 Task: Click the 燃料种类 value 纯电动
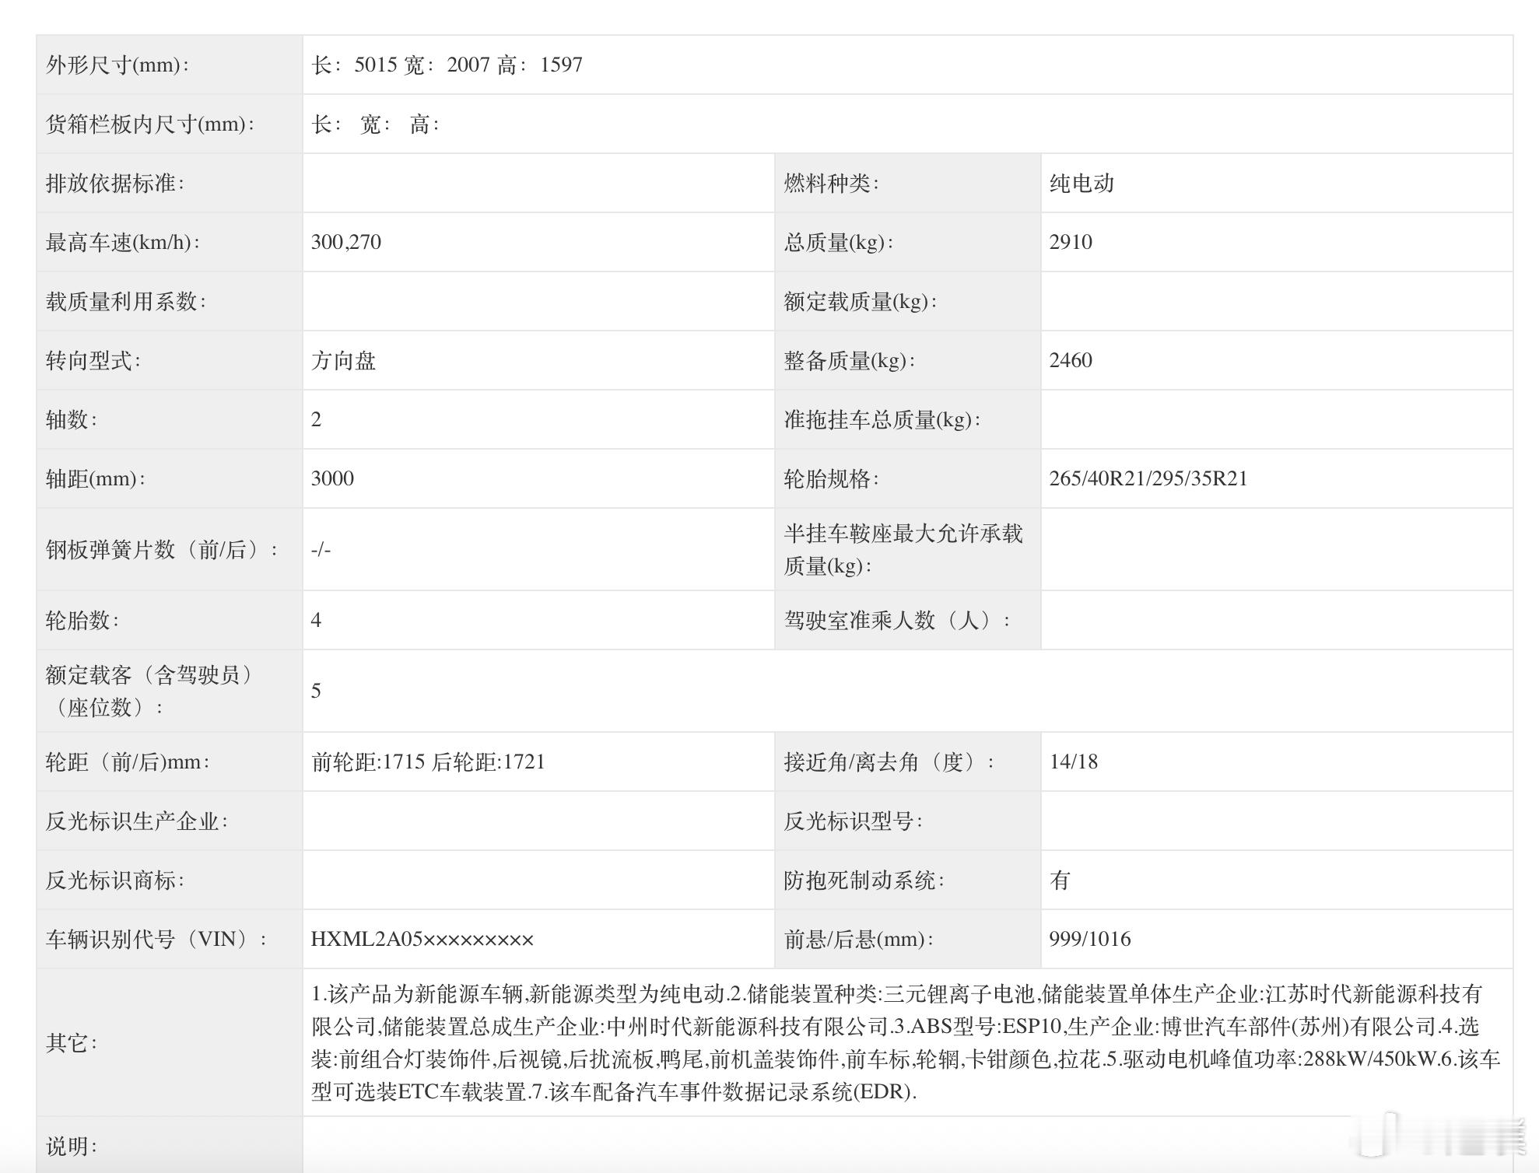pos(1082,184)
